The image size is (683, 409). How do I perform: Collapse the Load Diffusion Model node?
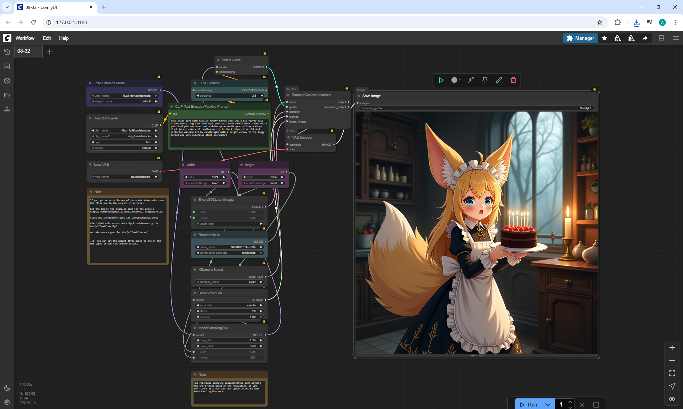click(x=90, y=83)
